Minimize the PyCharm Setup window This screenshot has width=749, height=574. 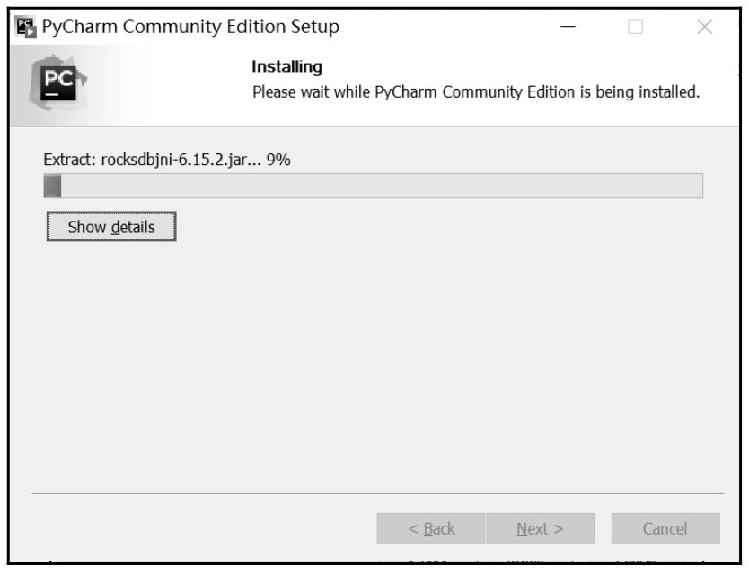point(568,27)
